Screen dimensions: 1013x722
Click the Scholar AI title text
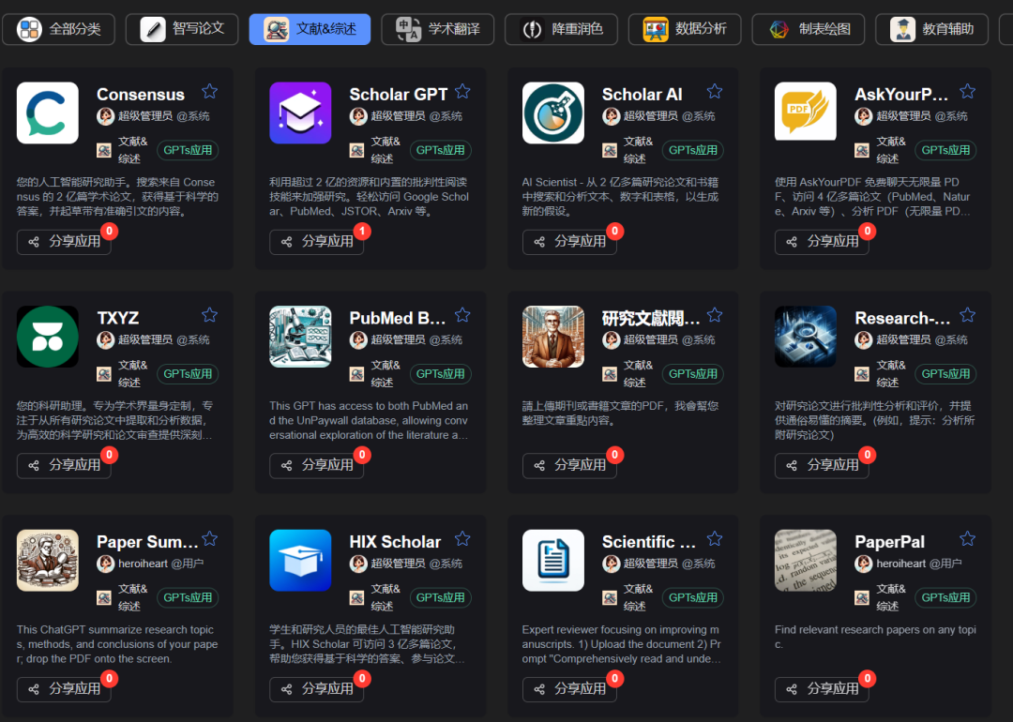643,95
